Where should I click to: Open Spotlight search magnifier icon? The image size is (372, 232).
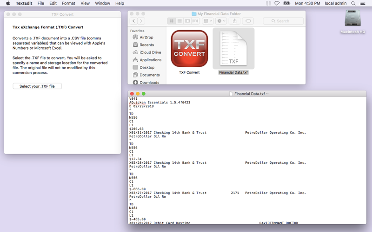[353, 3]
